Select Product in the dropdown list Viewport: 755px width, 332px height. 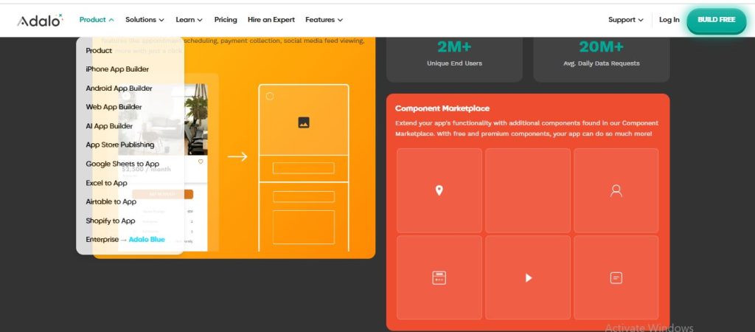99,51
